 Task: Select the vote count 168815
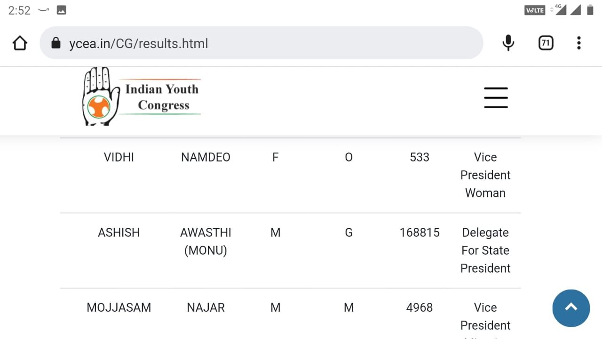420,233
